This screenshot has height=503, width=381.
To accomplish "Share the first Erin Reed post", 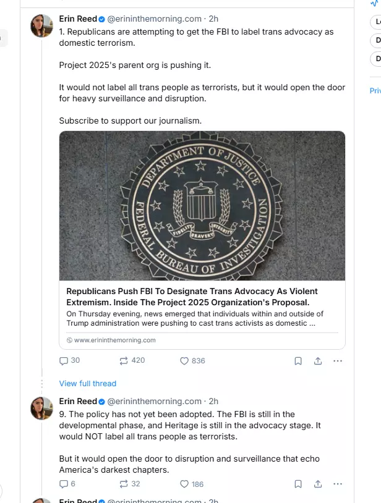I will coord(318,361).
